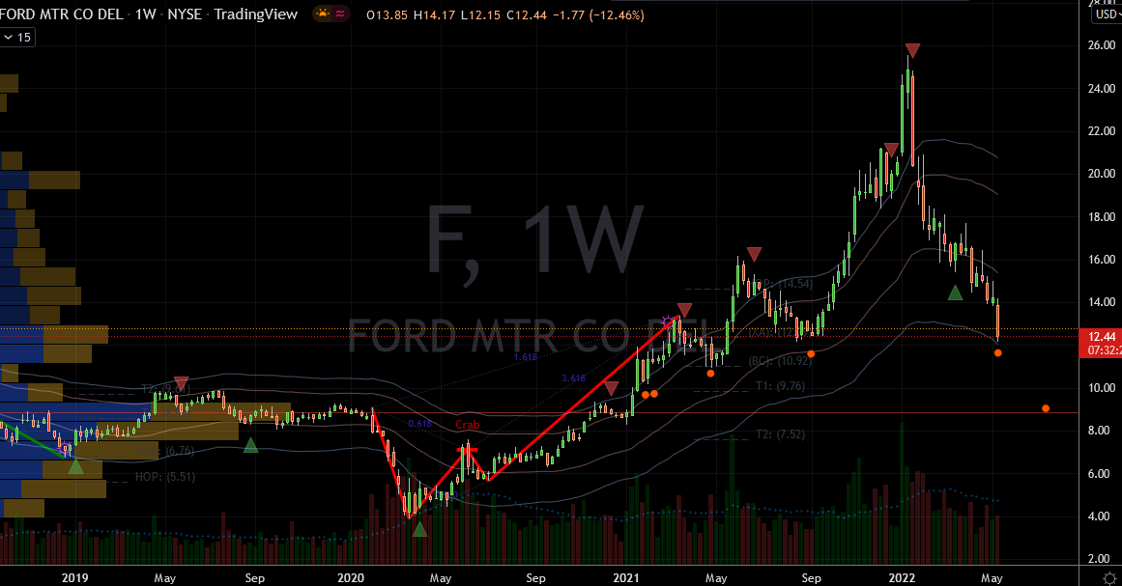Click the lone orange dot right of last candle
The width and height of the screenshot is (1122, 586).
(x=1046, y=408)
